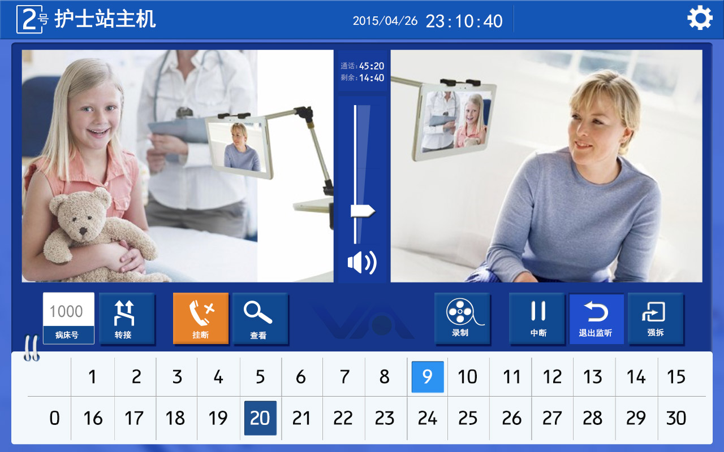Hang up with the orange 挂断 button
The height and width of the screenshot is (452, 724).
[x=201, y=318]
